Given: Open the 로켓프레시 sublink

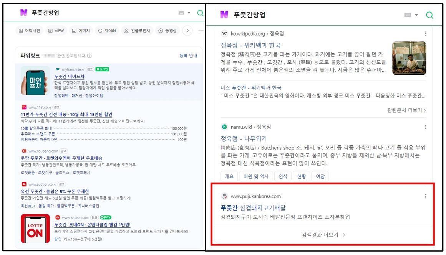Looking at the screenshot, I should click(x=81, y=173).
